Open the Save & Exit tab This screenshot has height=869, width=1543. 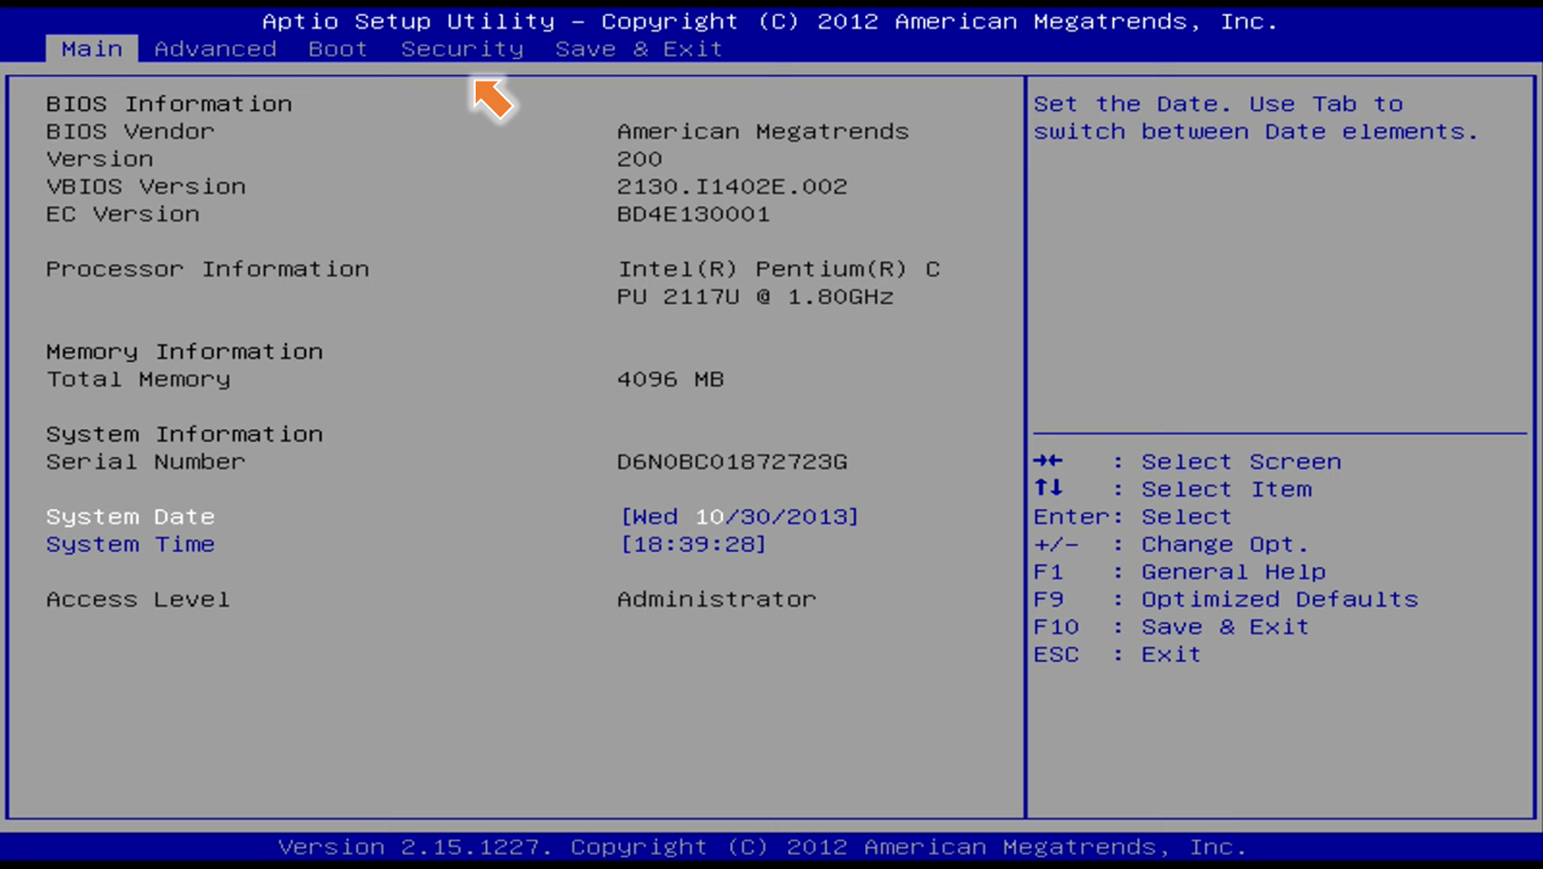[639, 48]
